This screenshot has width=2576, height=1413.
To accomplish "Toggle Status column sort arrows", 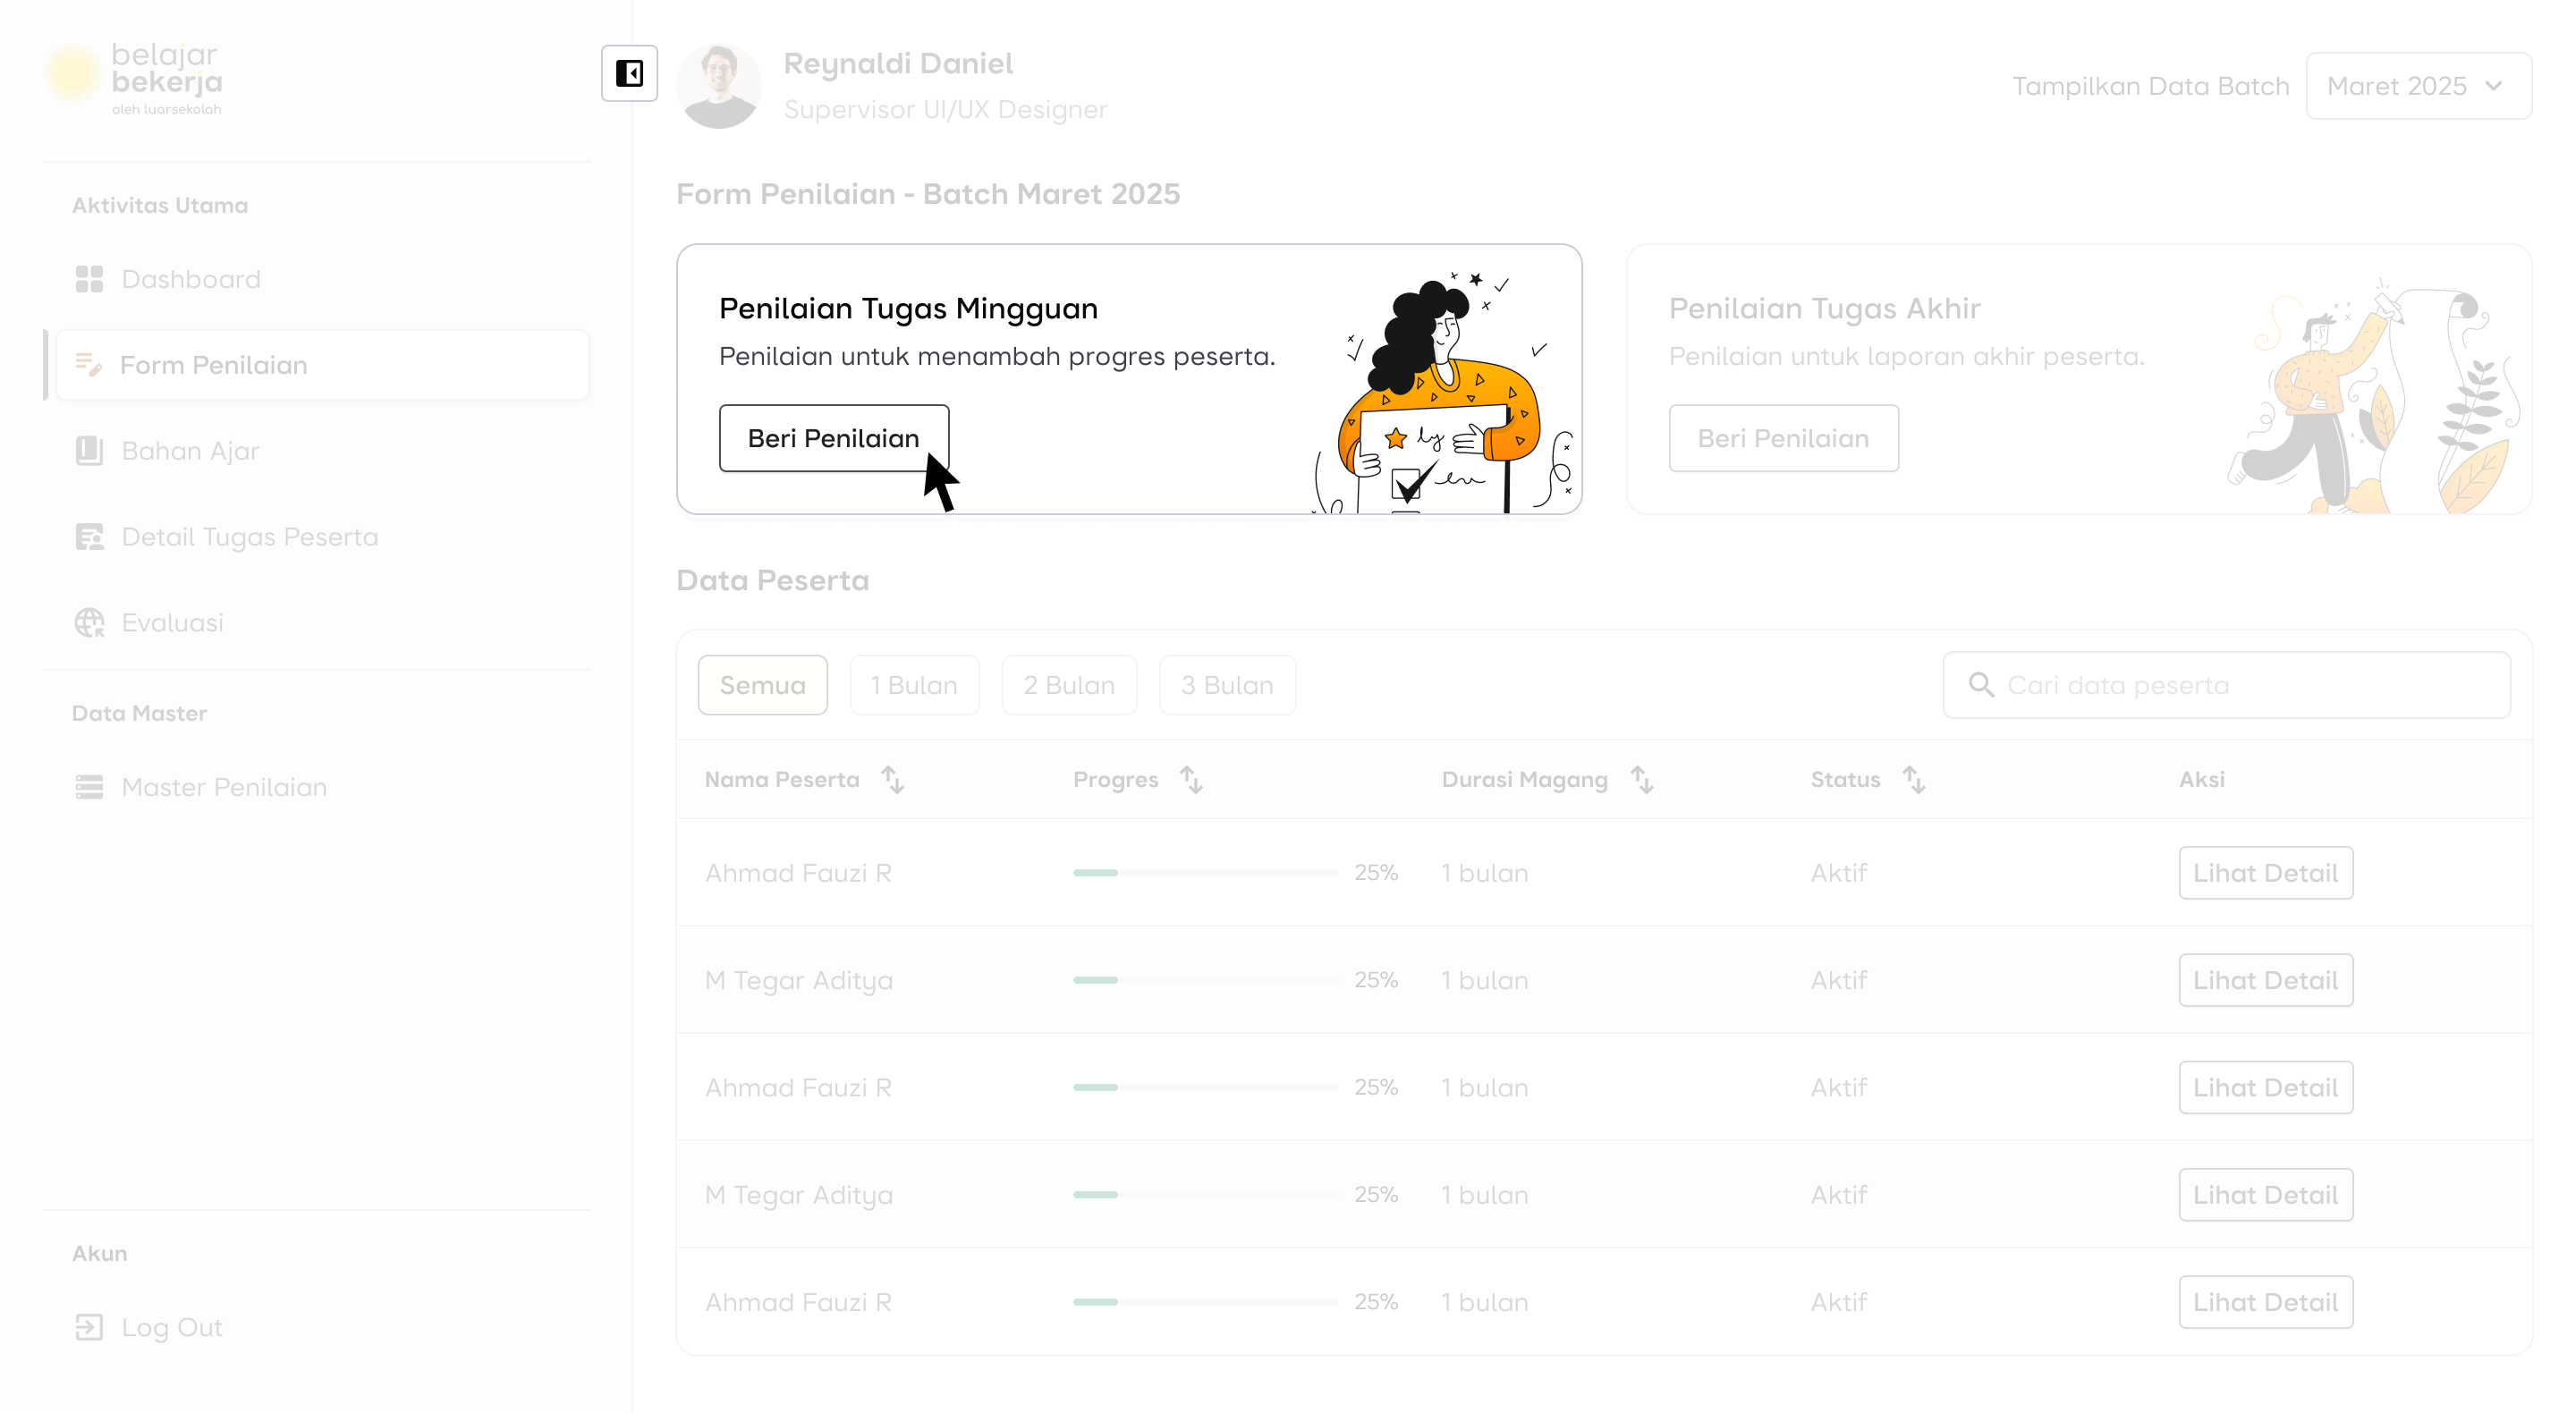I will 1913,779.
